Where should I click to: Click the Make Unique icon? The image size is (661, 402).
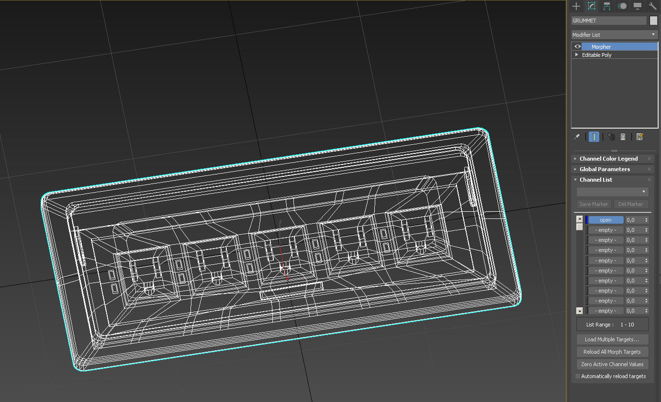(611, 137)
